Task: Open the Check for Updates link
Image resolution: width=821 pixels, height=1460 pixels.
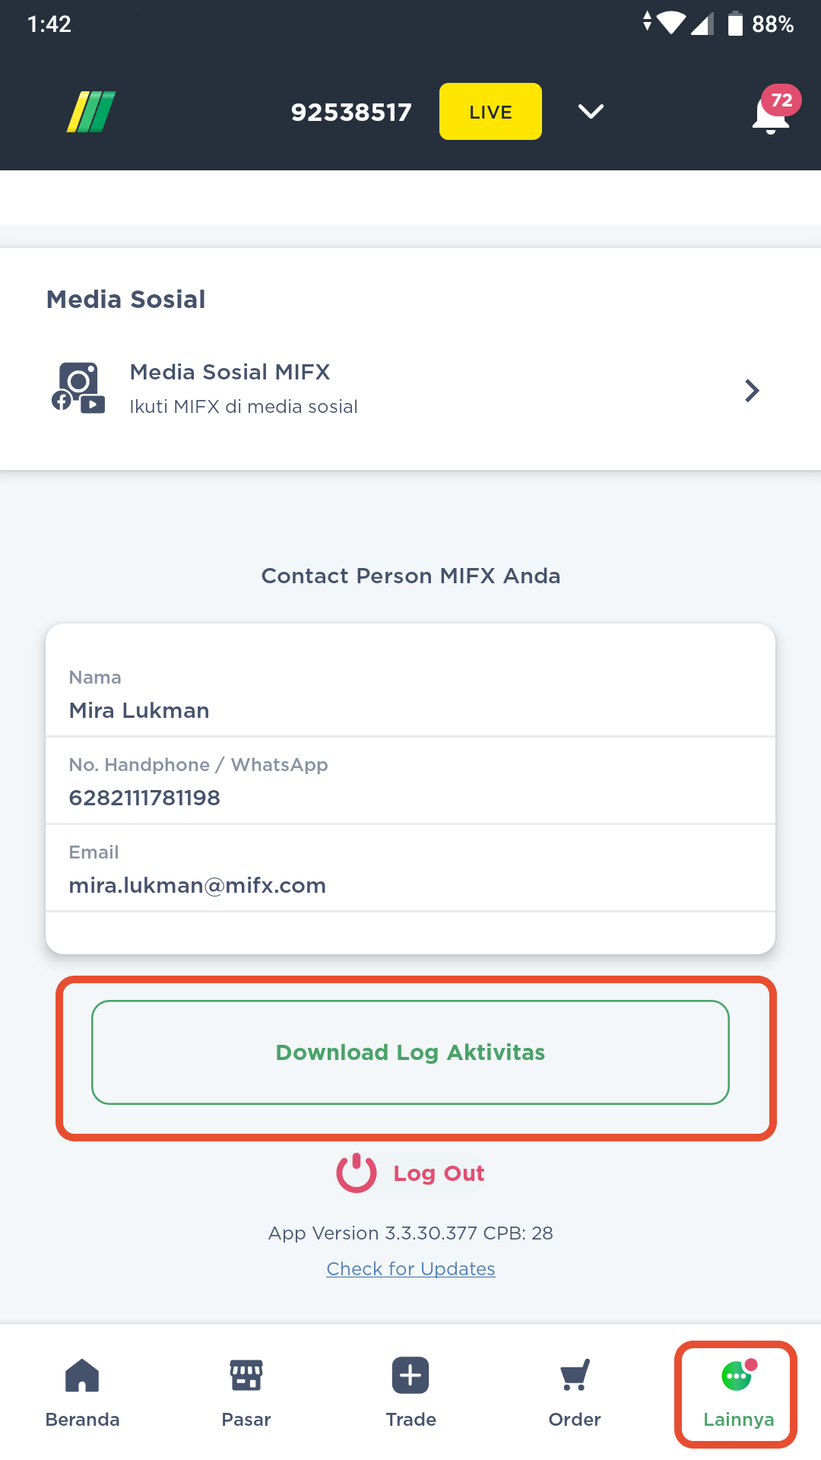Action: 410,1268
